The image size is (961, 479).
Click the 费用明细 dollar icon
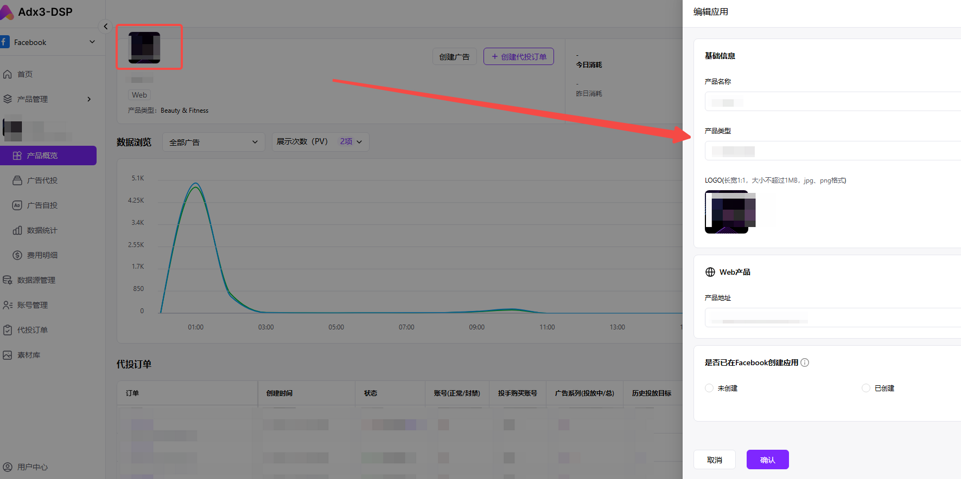pyautogui.click(x=17, y=255)
